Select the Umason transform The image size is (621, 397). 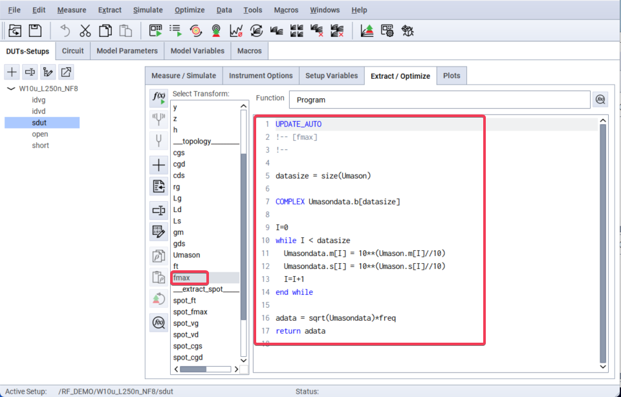(x=186, y=255)
